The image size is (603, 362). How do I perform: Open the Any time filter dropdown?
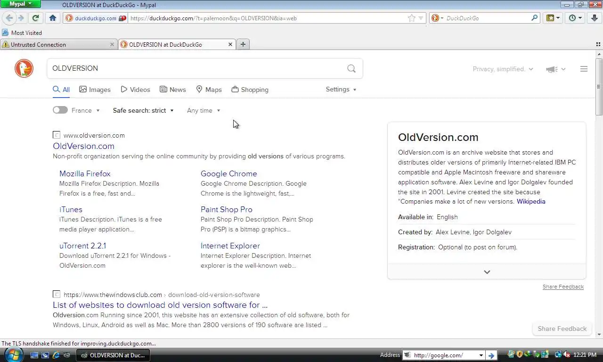tap(204, 110)
